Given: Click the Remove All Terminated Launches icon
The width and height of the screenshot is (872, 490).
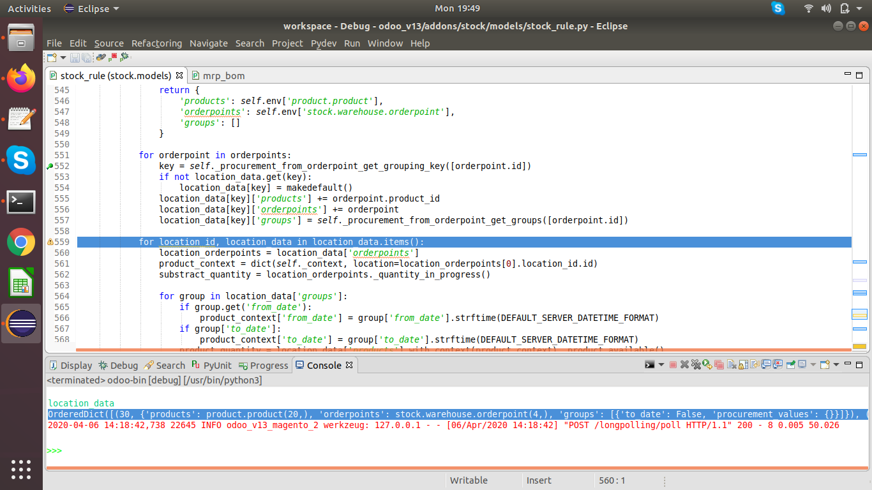Looking at the screenshot, I should 696,365.
